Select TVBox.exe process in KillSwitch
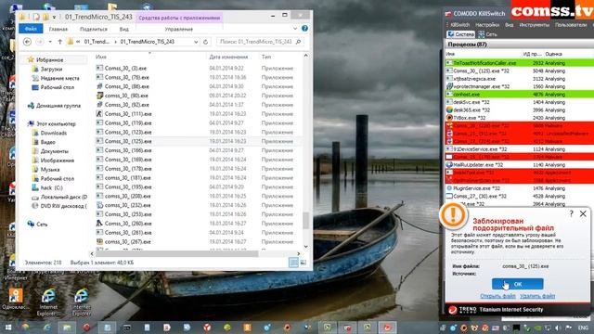Screen dimensions: 594x334 (520, 118)
